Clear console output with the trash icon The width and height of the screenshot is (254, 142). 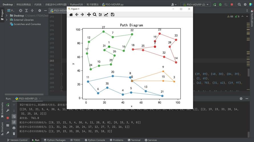[14, 133]
